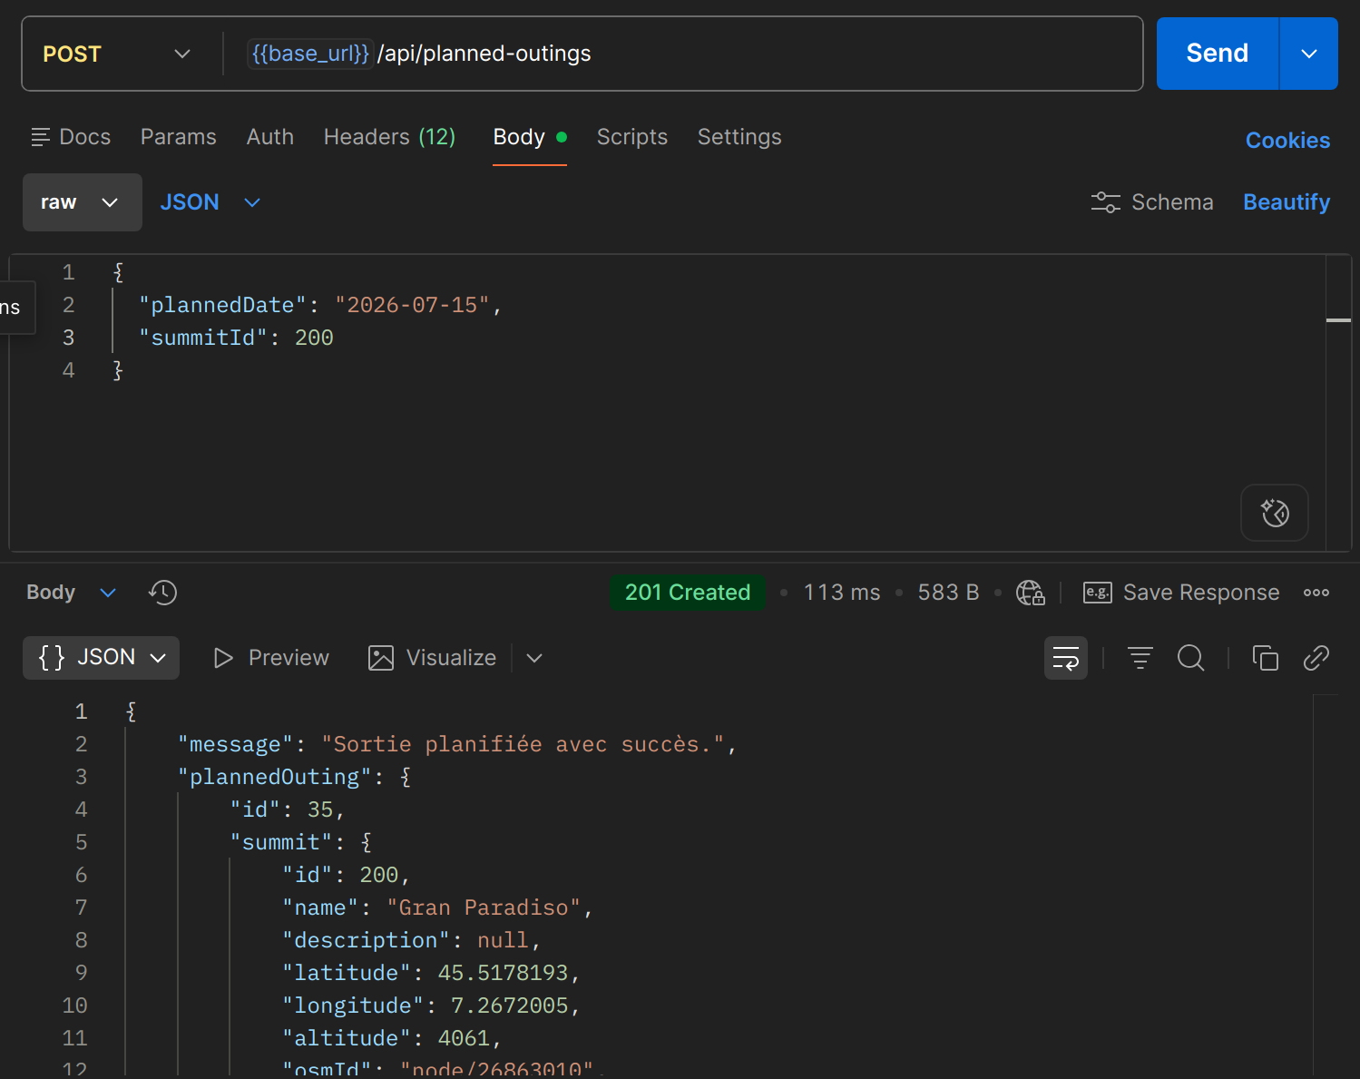Open the POST method dropdown
The height and width of the screenshot is (1079, 1360).
117,54
